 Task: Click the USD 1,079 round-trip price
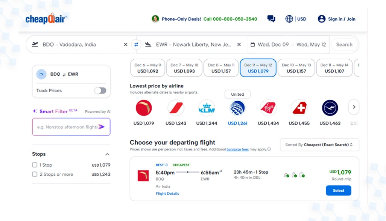340,172
